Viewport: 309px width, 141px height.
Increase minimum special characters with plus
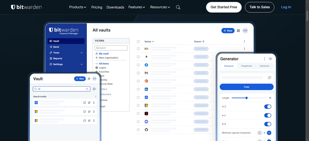269,133
